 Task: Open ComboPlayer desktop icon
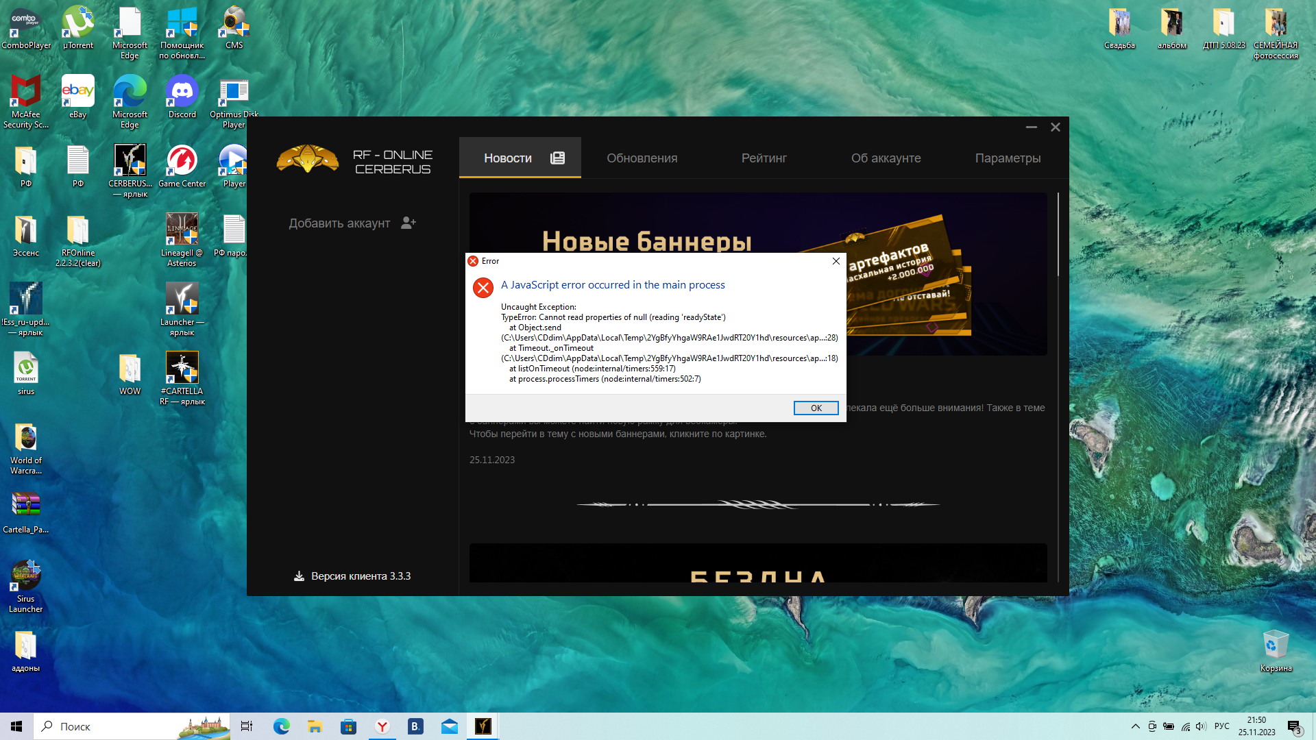pos(26,28)
